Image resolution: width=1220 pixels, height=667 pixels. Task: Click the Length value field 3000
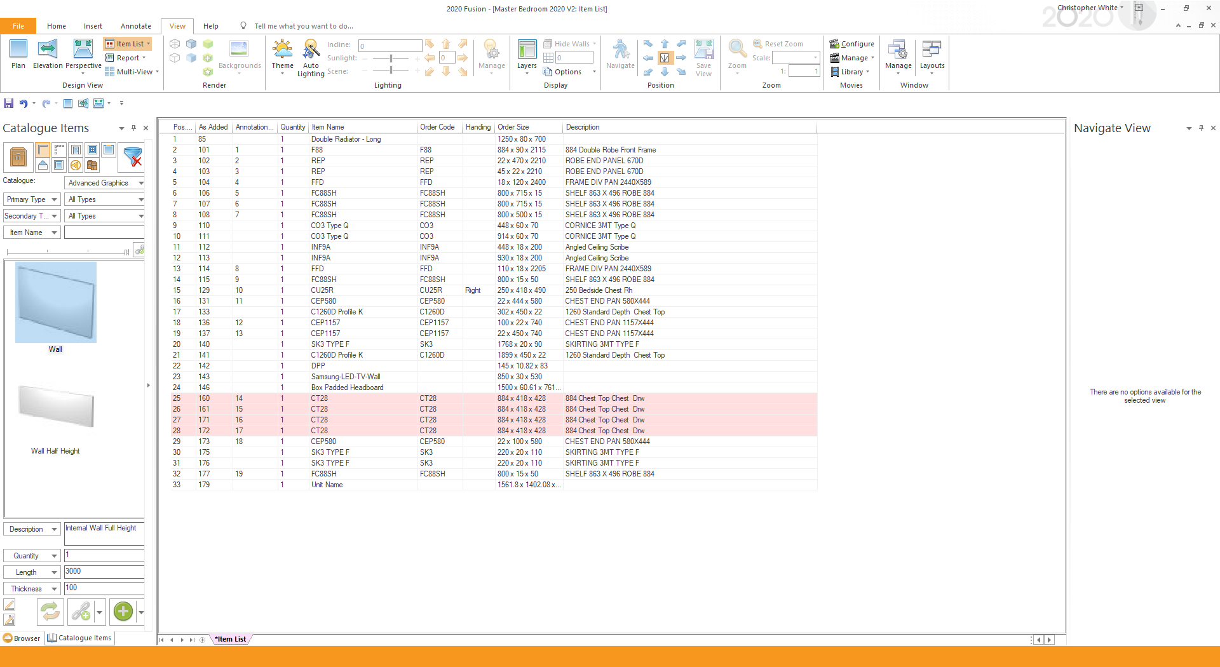(105, 572)
